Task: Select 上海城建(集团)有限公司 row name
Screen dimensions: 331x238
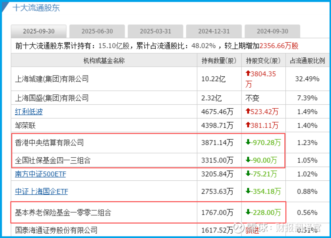Action: [52, 79]
